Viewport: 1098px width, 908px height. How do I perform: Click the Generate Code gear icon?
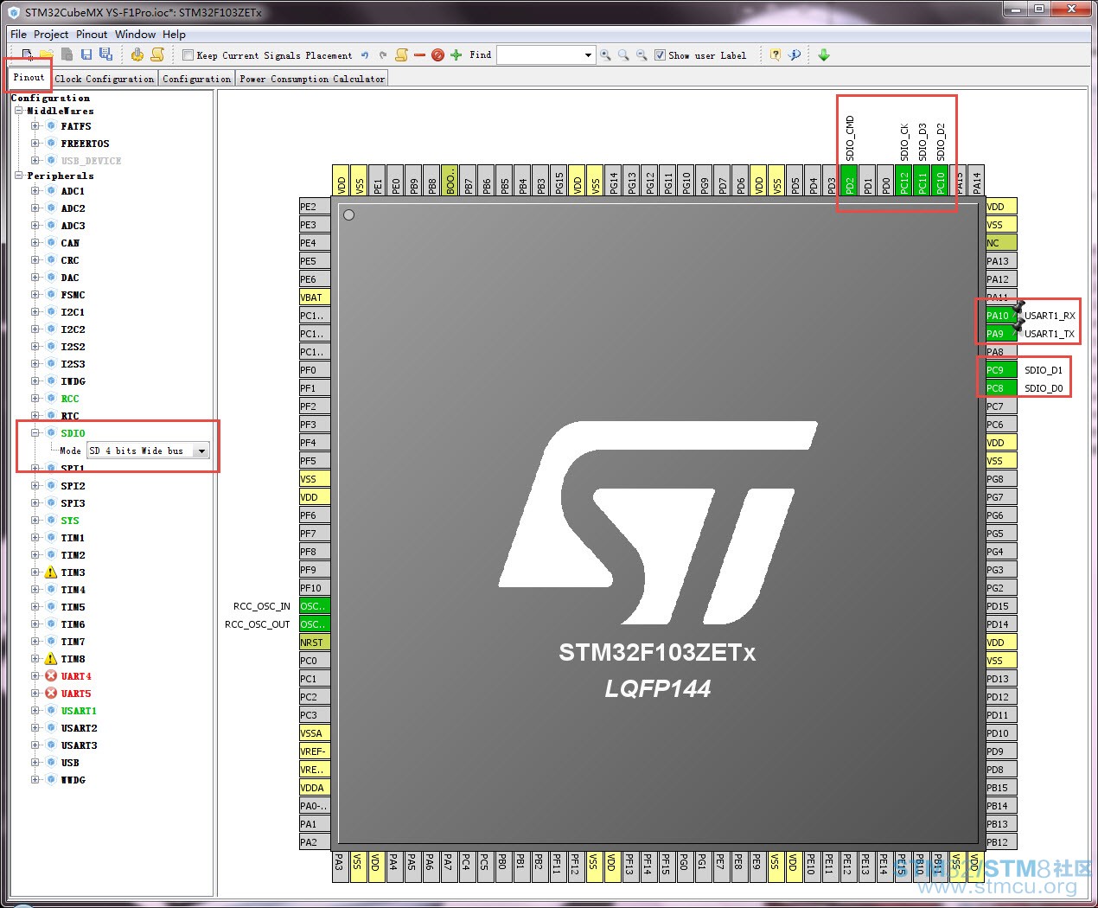[x=137, y=54]
